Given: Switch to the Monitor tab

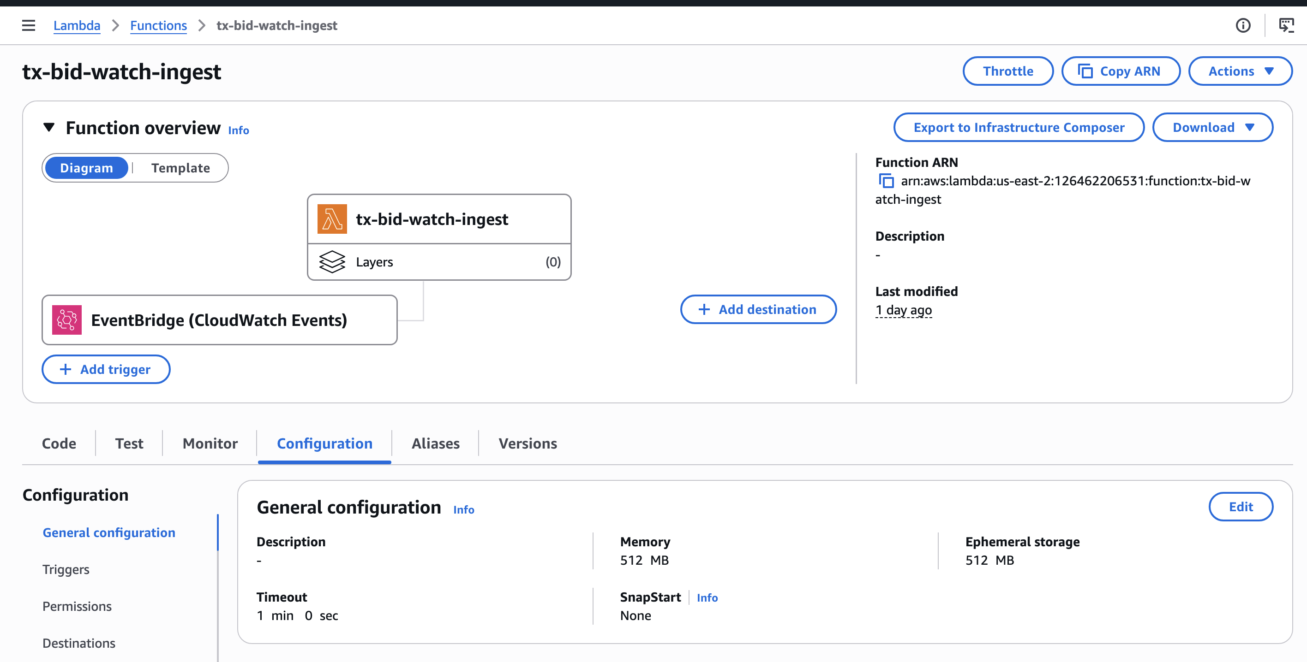Looking at the screenshot, I should click(210, 443).
